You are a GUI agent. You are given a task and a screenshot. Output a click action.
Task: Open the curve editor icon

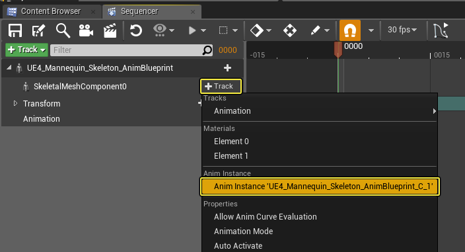441,30
